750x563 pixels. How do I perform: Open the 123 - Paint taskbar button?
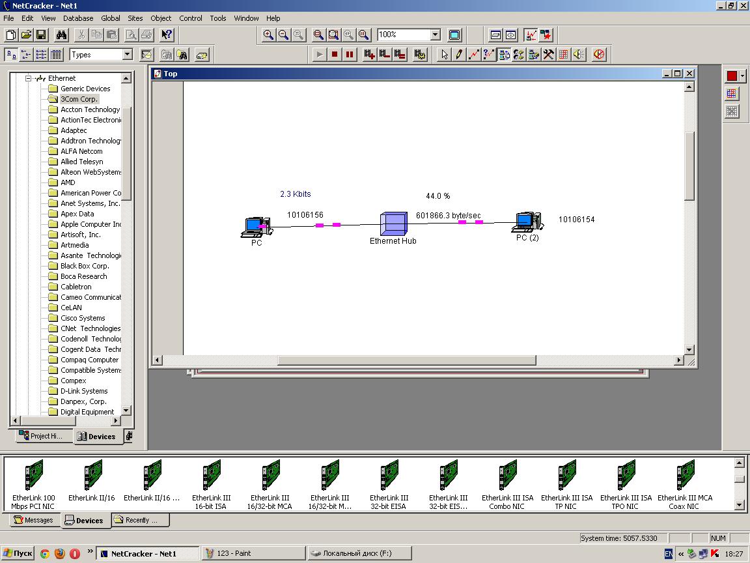[253, 553]
